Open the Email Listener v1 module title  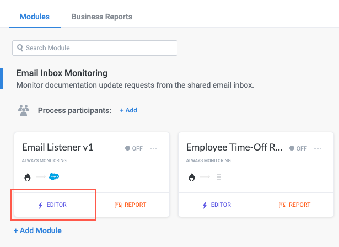coord(57,147)
